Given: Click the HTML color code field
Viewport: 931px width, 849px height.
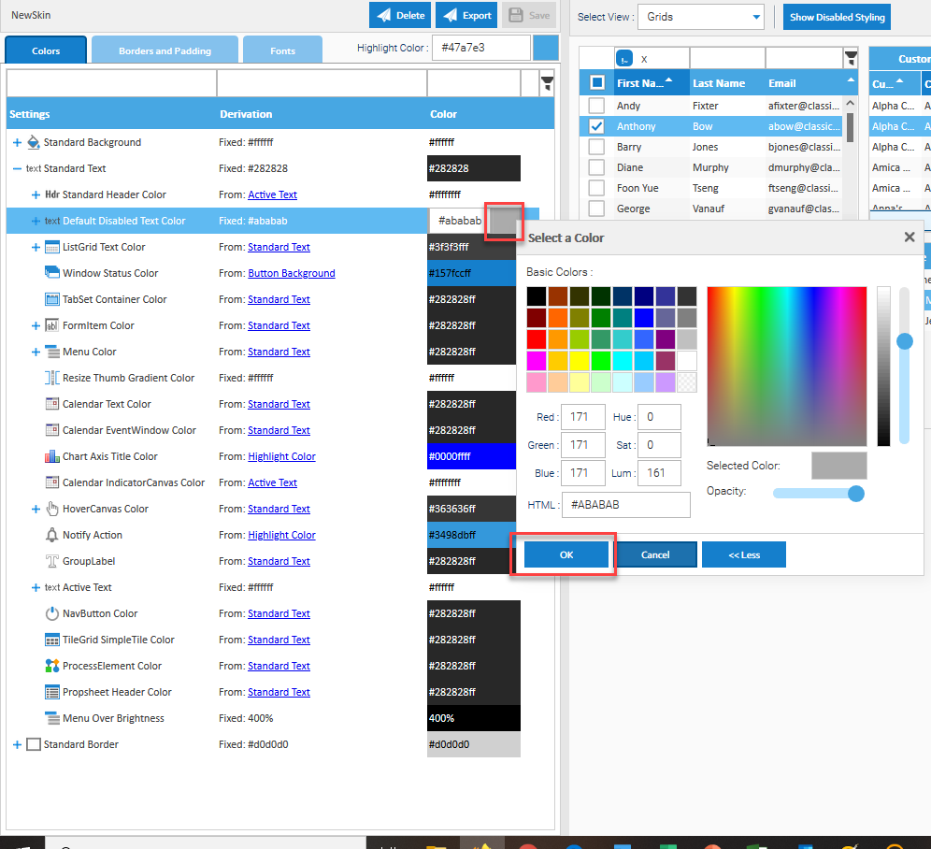Looking at the screenshot, I should click(x=625, y=505).
